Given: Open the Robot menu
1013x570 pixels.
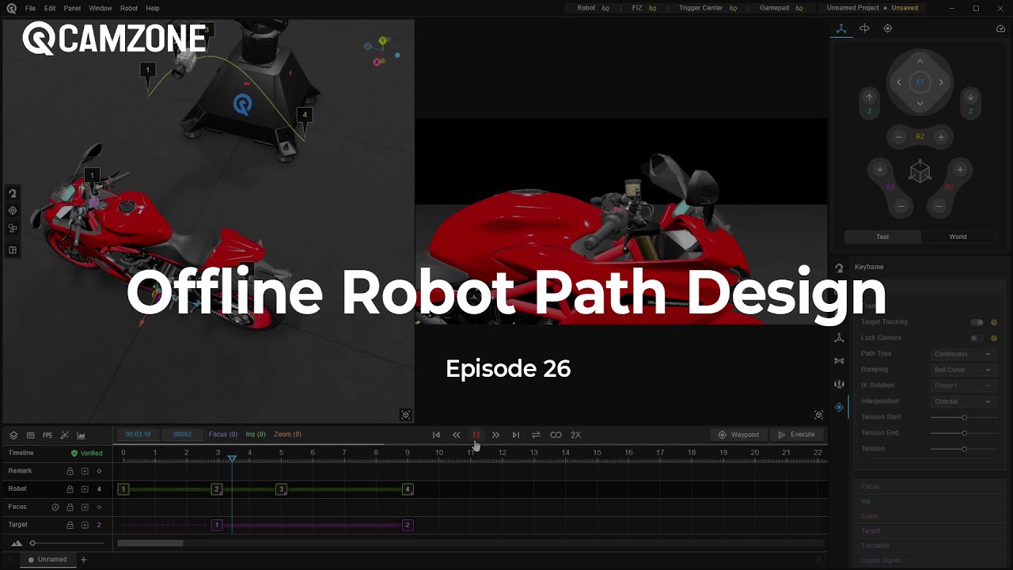Looking at the screenshot, I should pyautogui.click(x=129, y=8).
